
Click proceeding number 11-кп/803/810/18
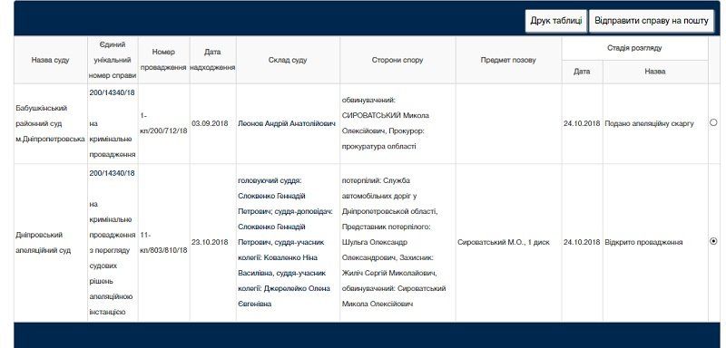(163, 242)
